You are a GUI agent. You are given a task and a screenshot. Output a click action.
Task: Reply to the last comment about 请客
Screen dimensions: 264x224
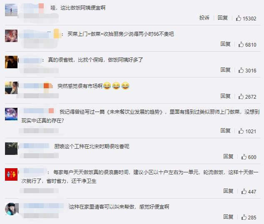[228, 217]
